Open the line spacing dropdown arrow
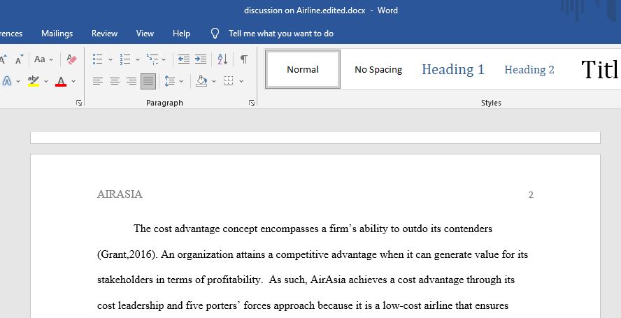Image resolution: width=621 pixels, height=318 pixels. pyautogui.click(x=181, y=81)
